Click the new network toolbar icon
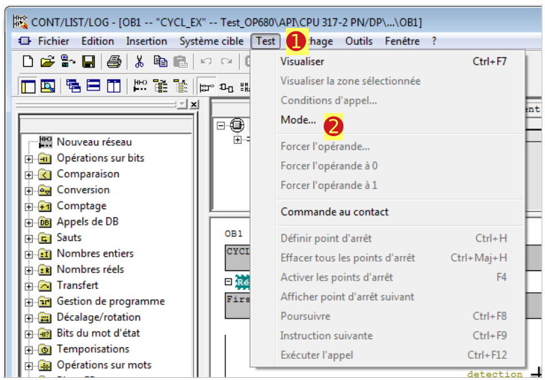545x380 pixels. (x=140, y=85)
